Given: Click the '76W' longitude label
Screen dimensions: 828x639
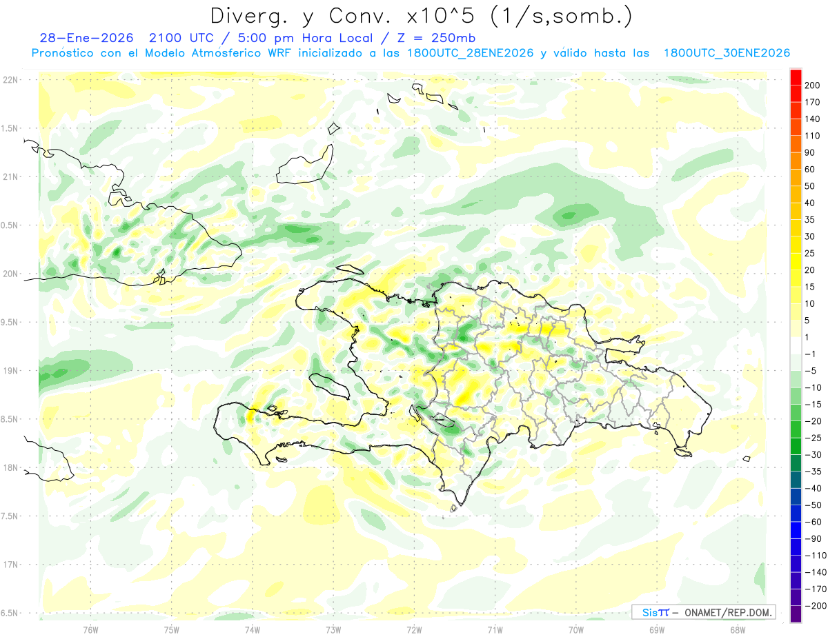Looking at the screenshot, I should tap(90, 630).
